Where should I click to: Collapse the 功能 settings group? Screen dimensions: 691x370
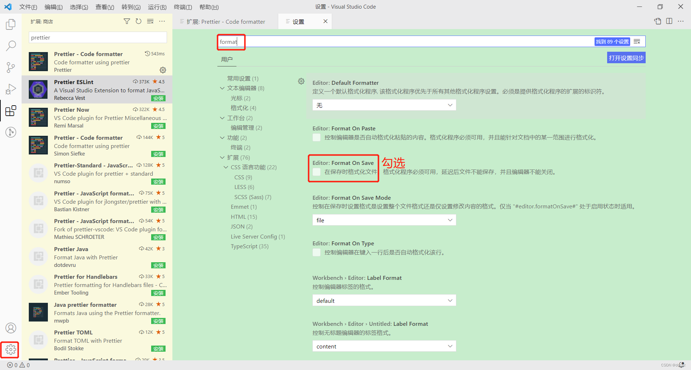pyautogui.click(x=222, y=138)
